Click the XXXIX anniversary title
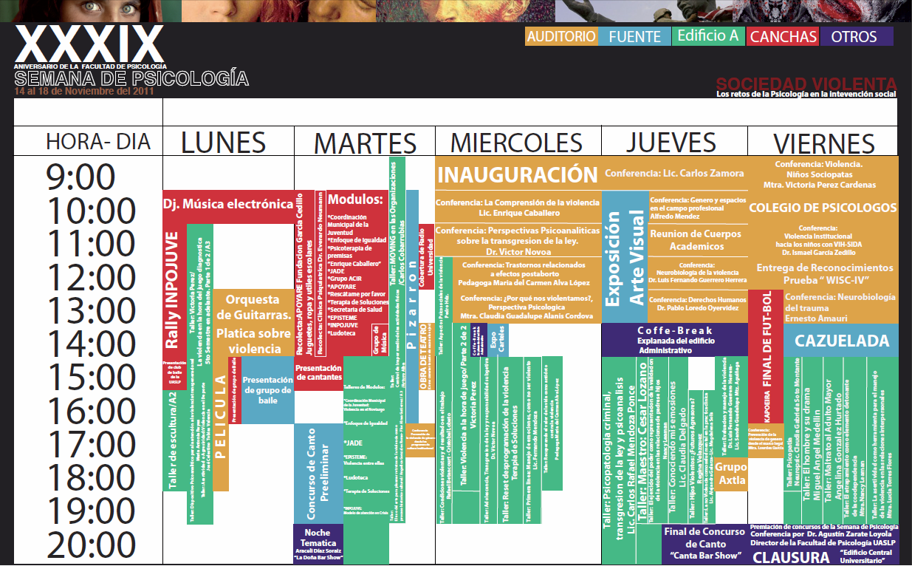This screenshot has width=912, height=566. (88, 44)
